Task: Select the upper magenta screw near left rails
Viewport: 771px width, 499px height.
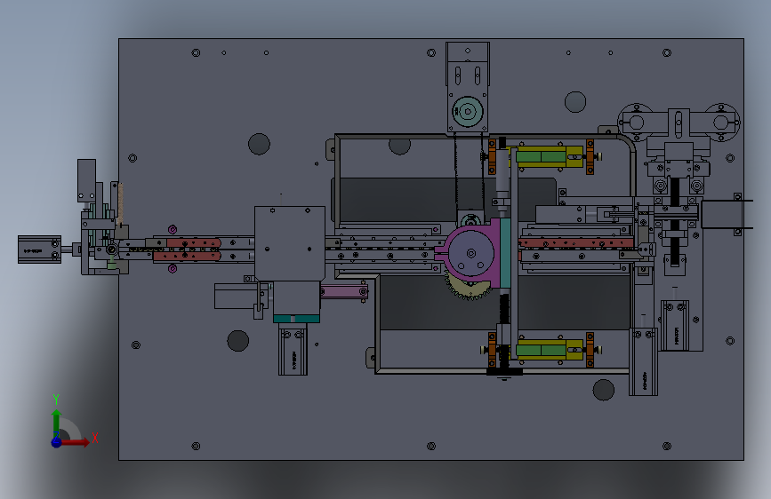Action: (x=173, y=229)
